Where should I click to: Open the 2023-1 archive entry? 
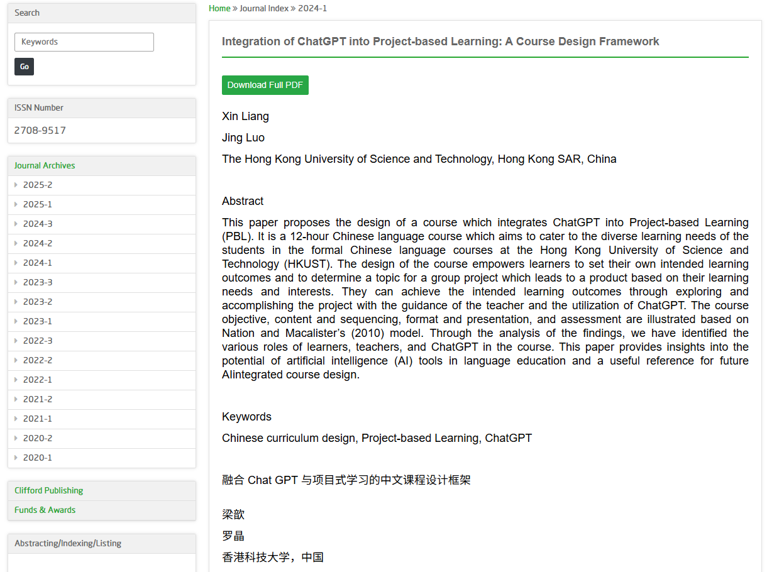click(x=102, y=321)
